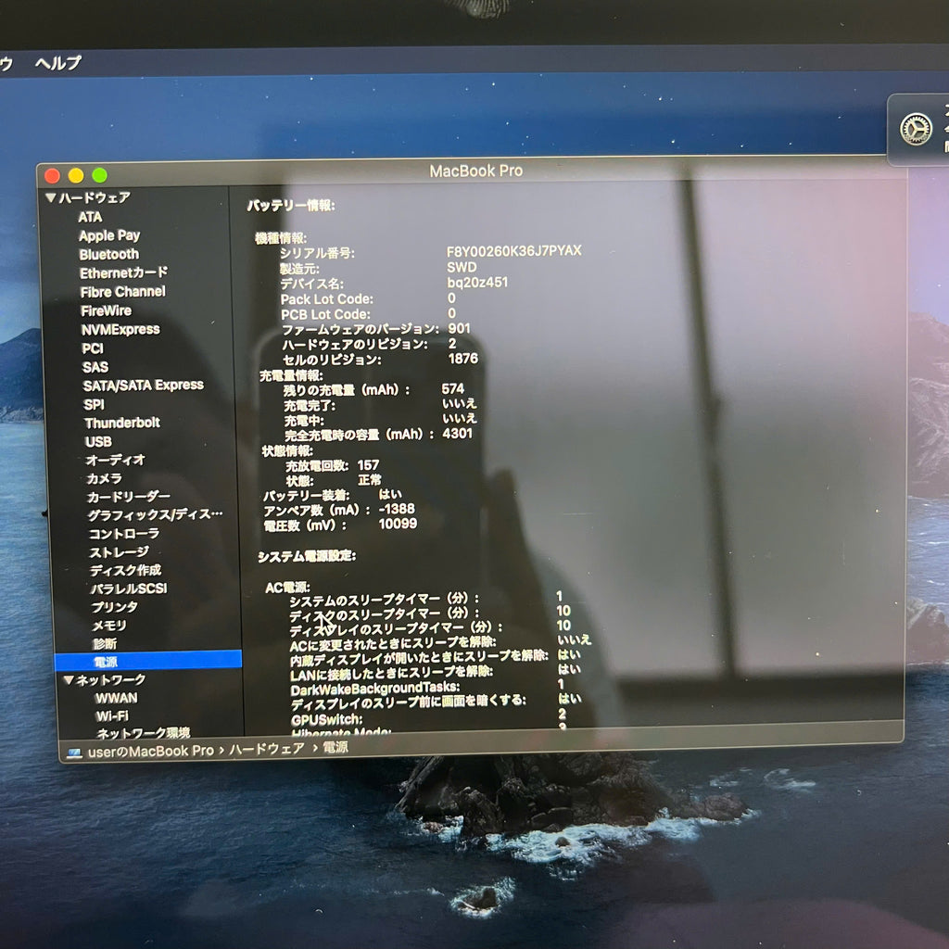
Task: Select ディスク作成 in the sidebar
Action: [x=126, y=570]
